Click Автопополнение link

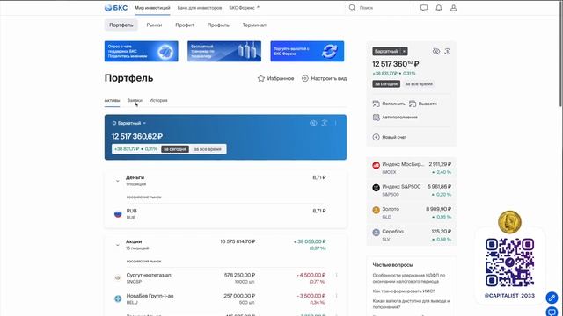point(395,117)
